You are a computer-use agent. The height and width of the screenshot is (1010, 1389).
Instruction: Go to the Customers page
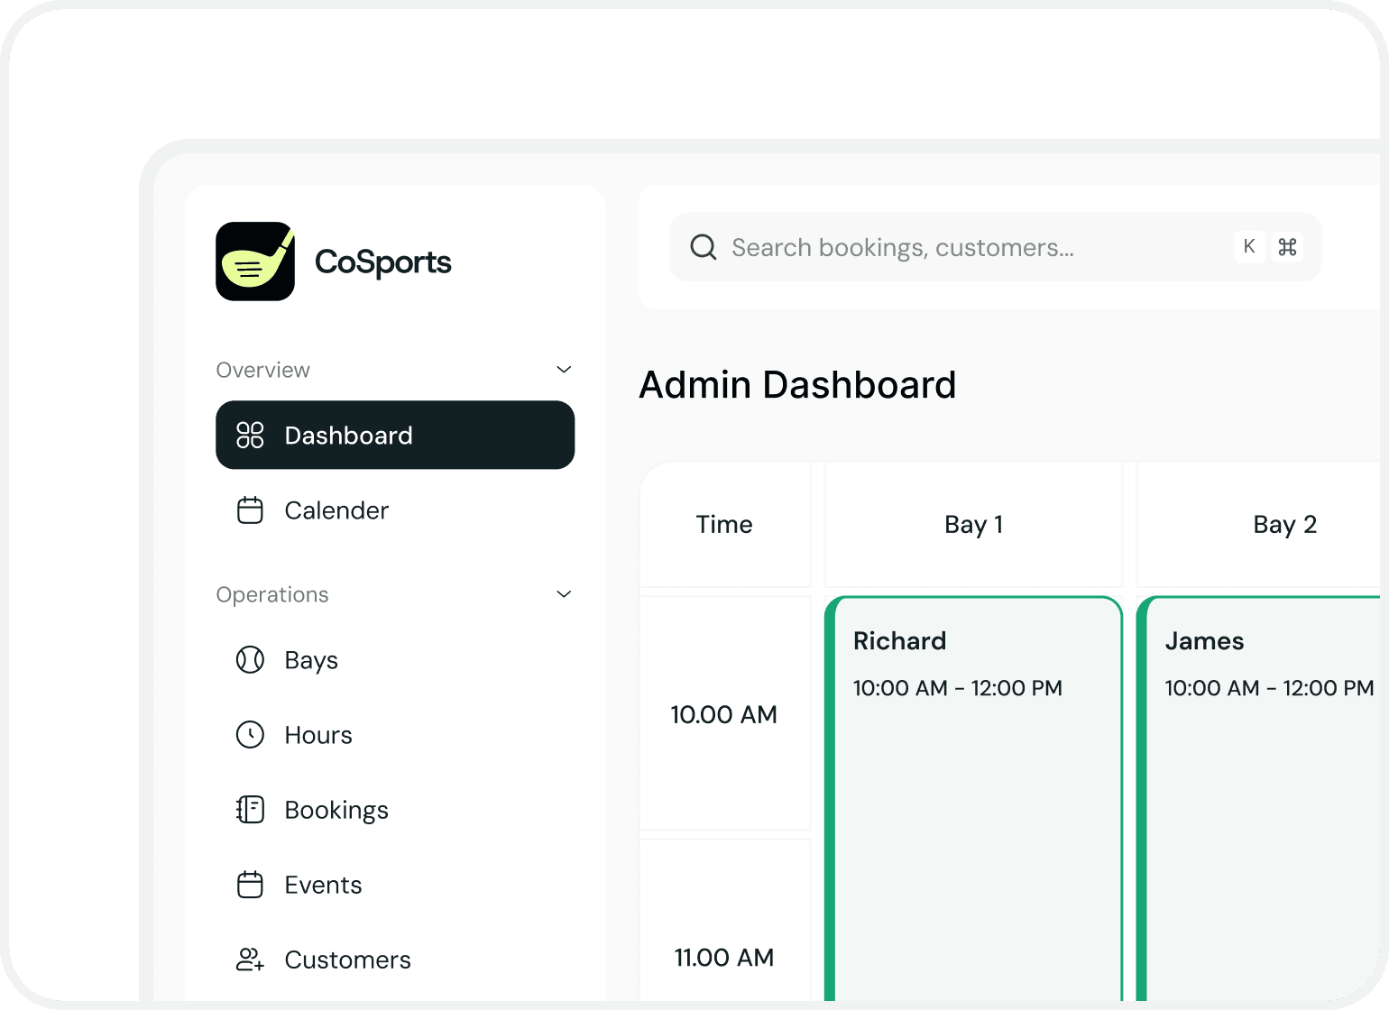[x=347, y=959]
